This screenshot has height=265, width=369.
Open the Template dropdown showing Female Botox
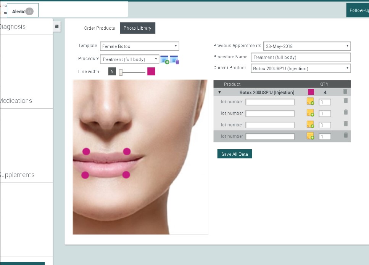click(x=139, y=46)
